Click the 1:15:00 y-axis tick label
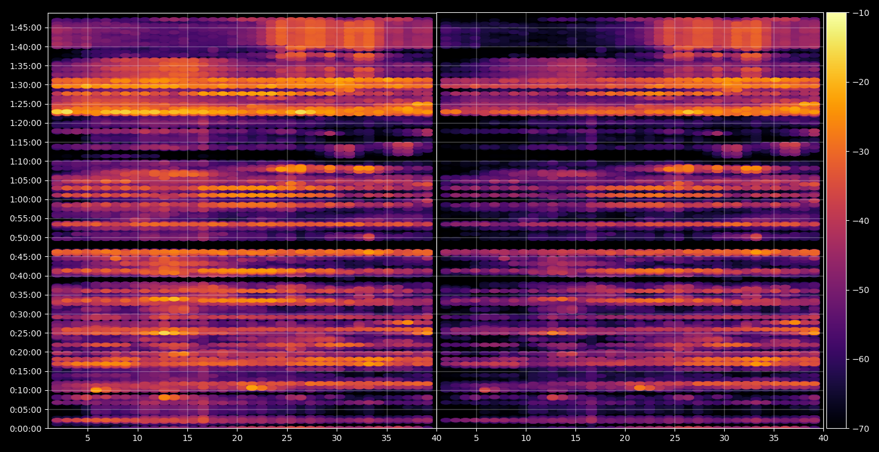Viewport: 879px width, 452px height. coord(26,142)
